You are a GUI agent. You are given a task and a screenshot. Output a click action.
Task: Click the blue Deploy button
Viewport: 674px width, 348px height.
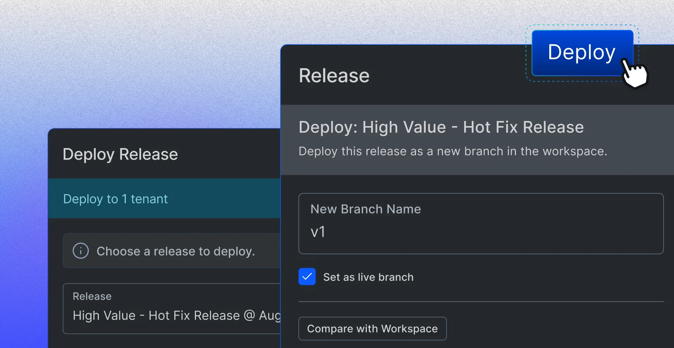point(582,53)
